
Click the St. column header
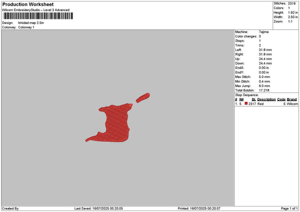pos(253,99)
